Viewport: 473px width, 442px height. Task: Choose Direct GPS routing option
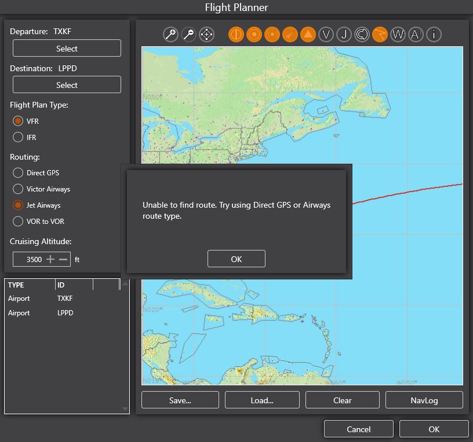18,173
